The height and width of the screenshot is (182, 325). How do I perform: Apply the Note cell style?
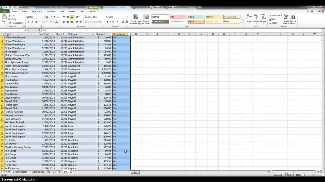[x=232, y=21]
